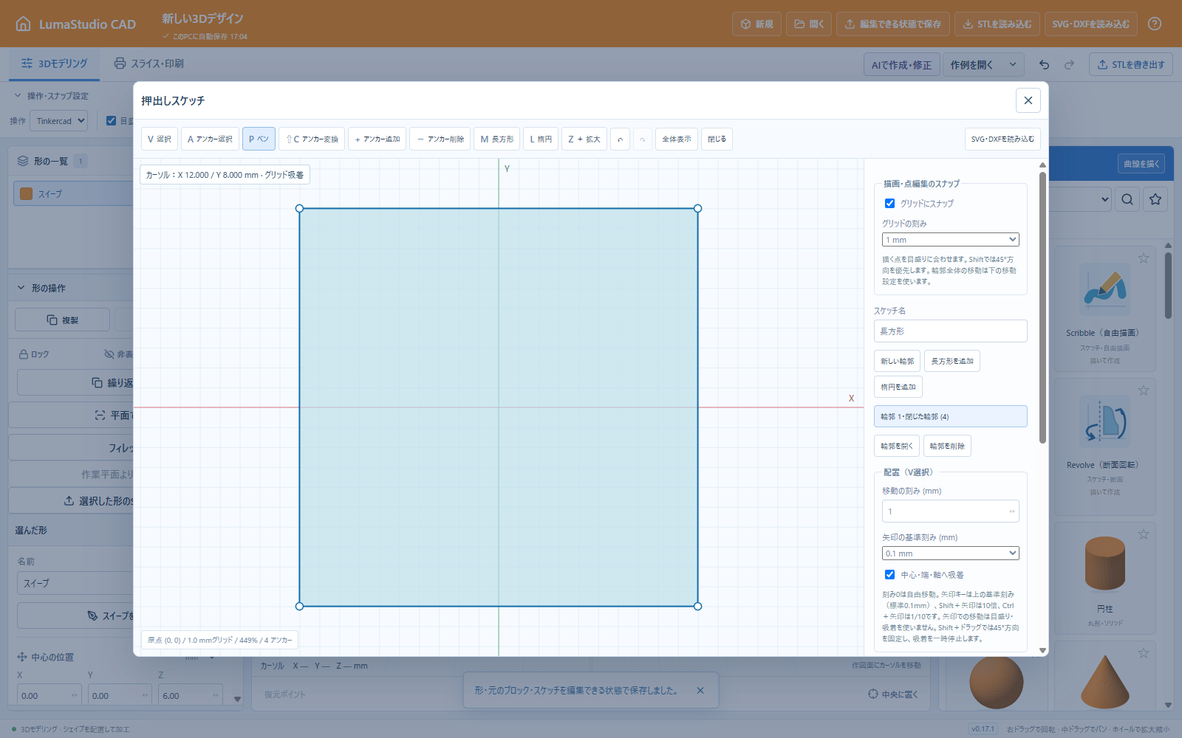Select the M 長方形 tool
The height and width of the screenshot is (738, 1182).
(x=496, y=139)
